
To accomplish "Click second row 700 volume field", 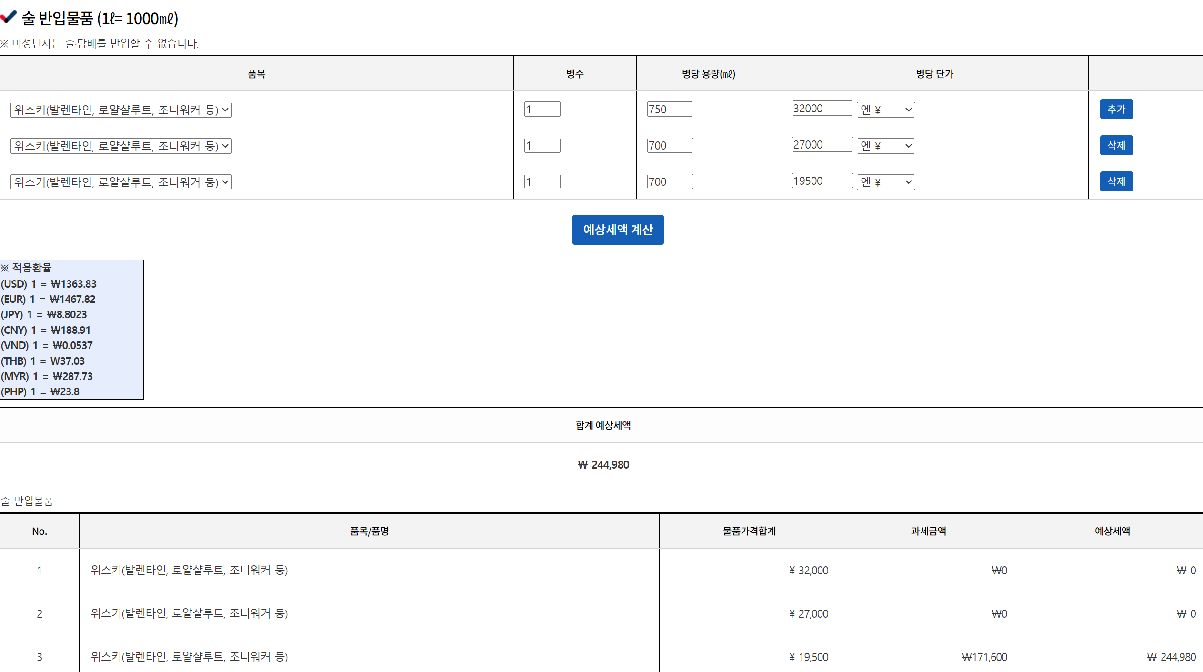I will [670, 145].
